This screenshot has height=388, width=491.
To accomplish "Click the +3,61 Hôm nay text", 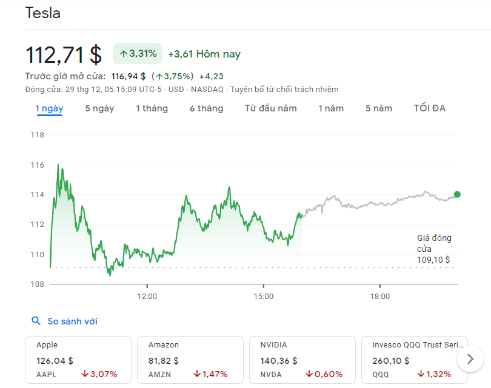I will point(204,54).
